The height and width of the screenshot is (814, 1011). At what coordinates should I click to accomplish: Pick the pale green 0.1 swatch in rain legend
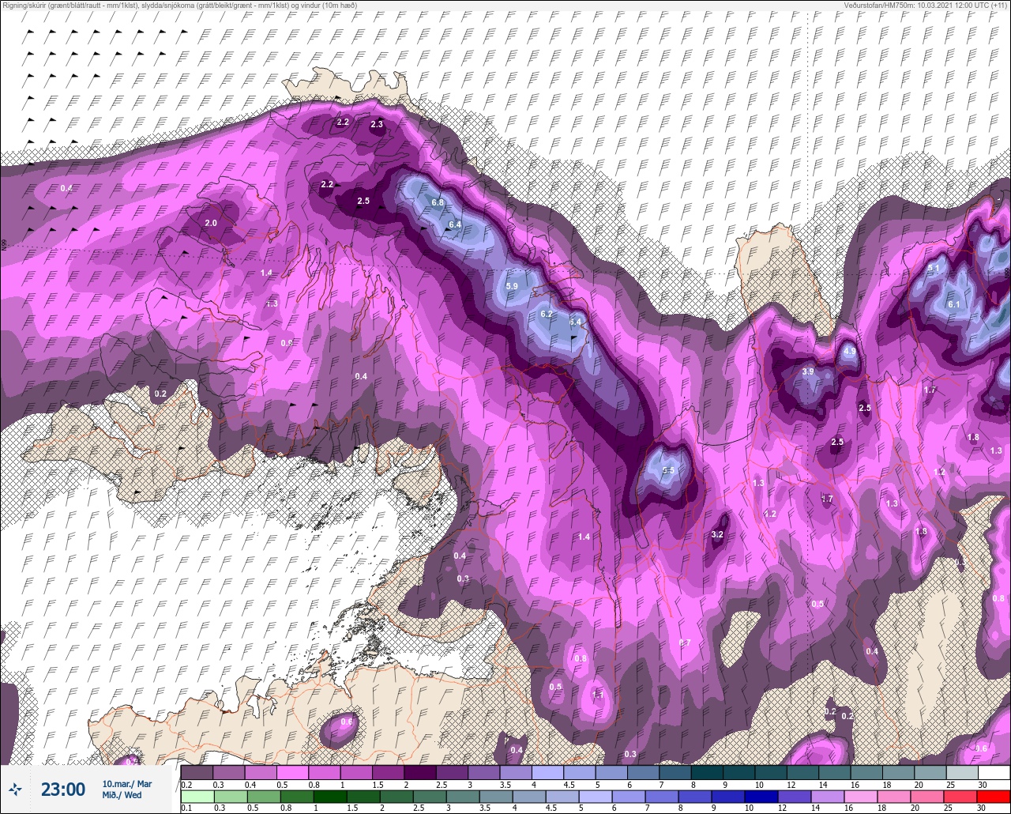tap(197, 797)
